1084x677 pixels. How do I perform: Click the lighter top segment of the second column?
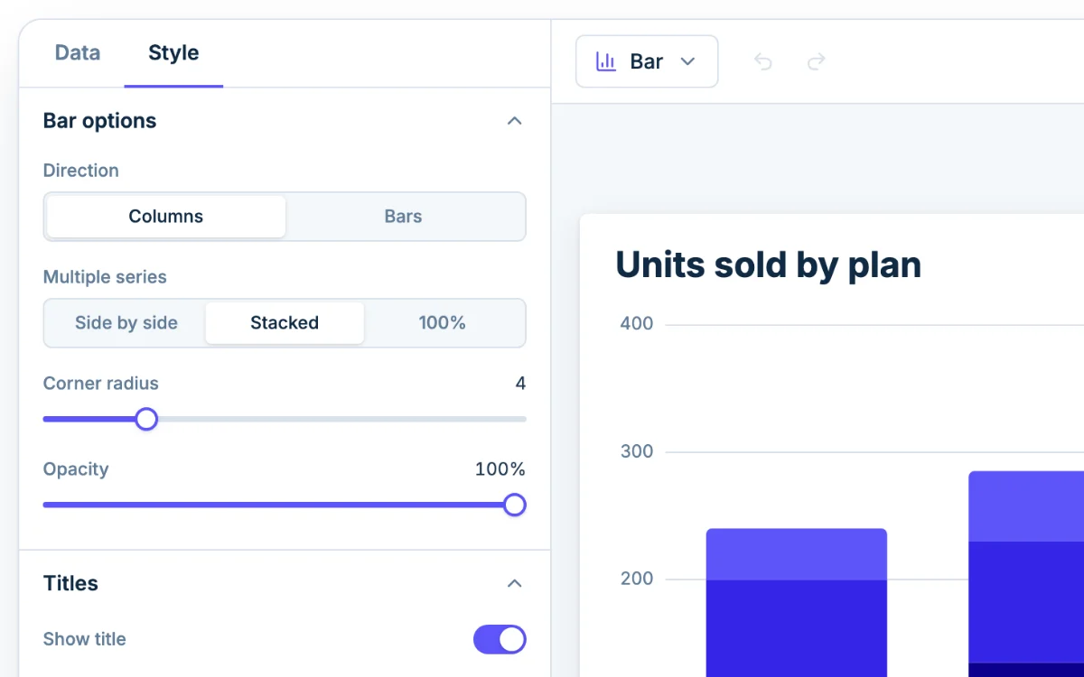pyautogui.click(x=1026, y=506)
